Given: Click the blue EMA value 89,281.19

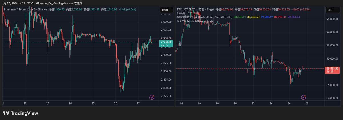Looking at the screenshot, I should [267, 17].
